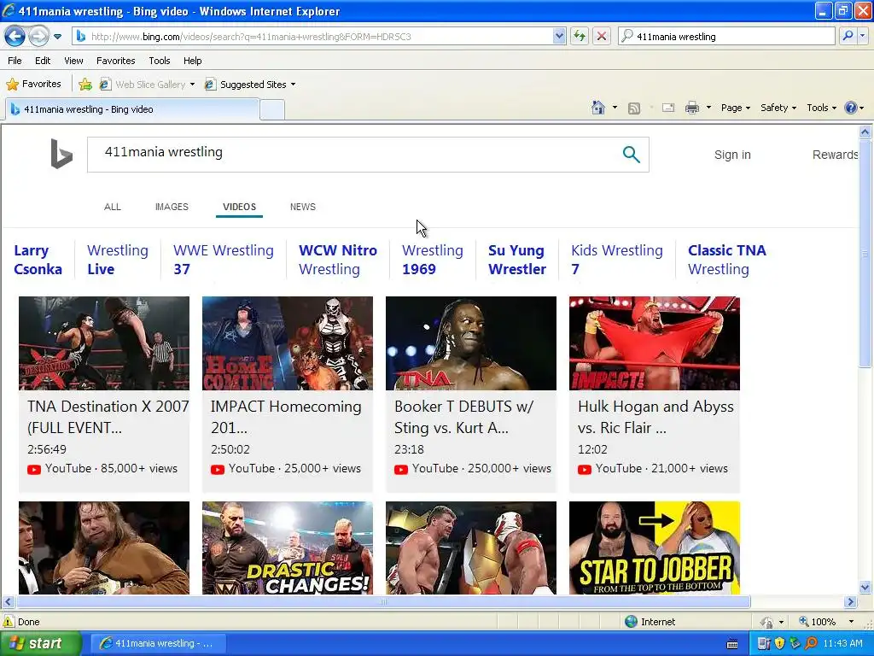Click the IE search box field
Viewport: 874px width, 656px height.
(x=727, y=37)
